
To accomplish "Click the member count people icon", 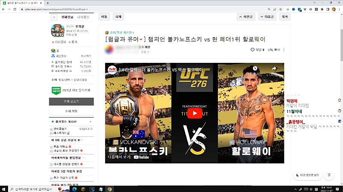I will [53, 56].
